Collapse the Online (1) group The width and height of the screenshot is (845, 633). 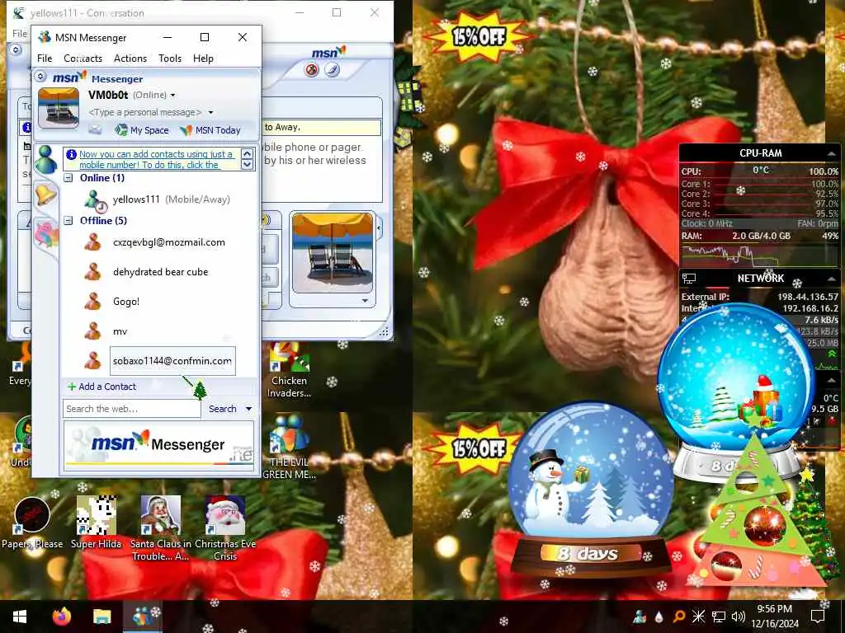tap(68, 178)
